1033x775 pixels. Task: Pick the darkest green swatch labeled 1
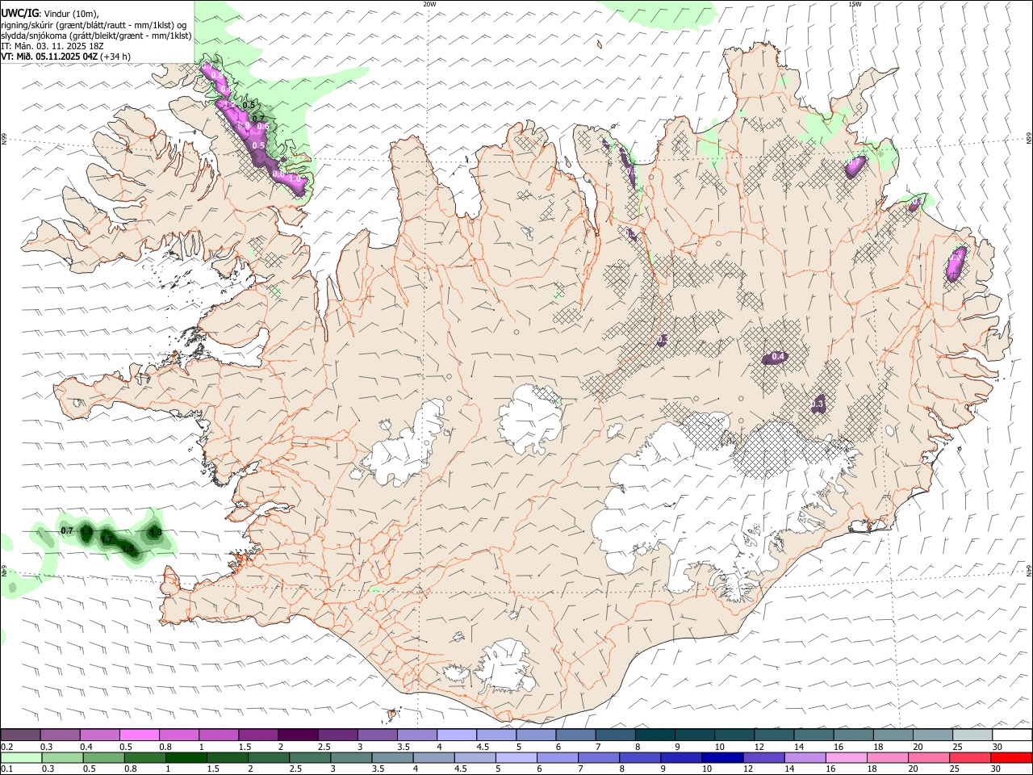[186, 758]
